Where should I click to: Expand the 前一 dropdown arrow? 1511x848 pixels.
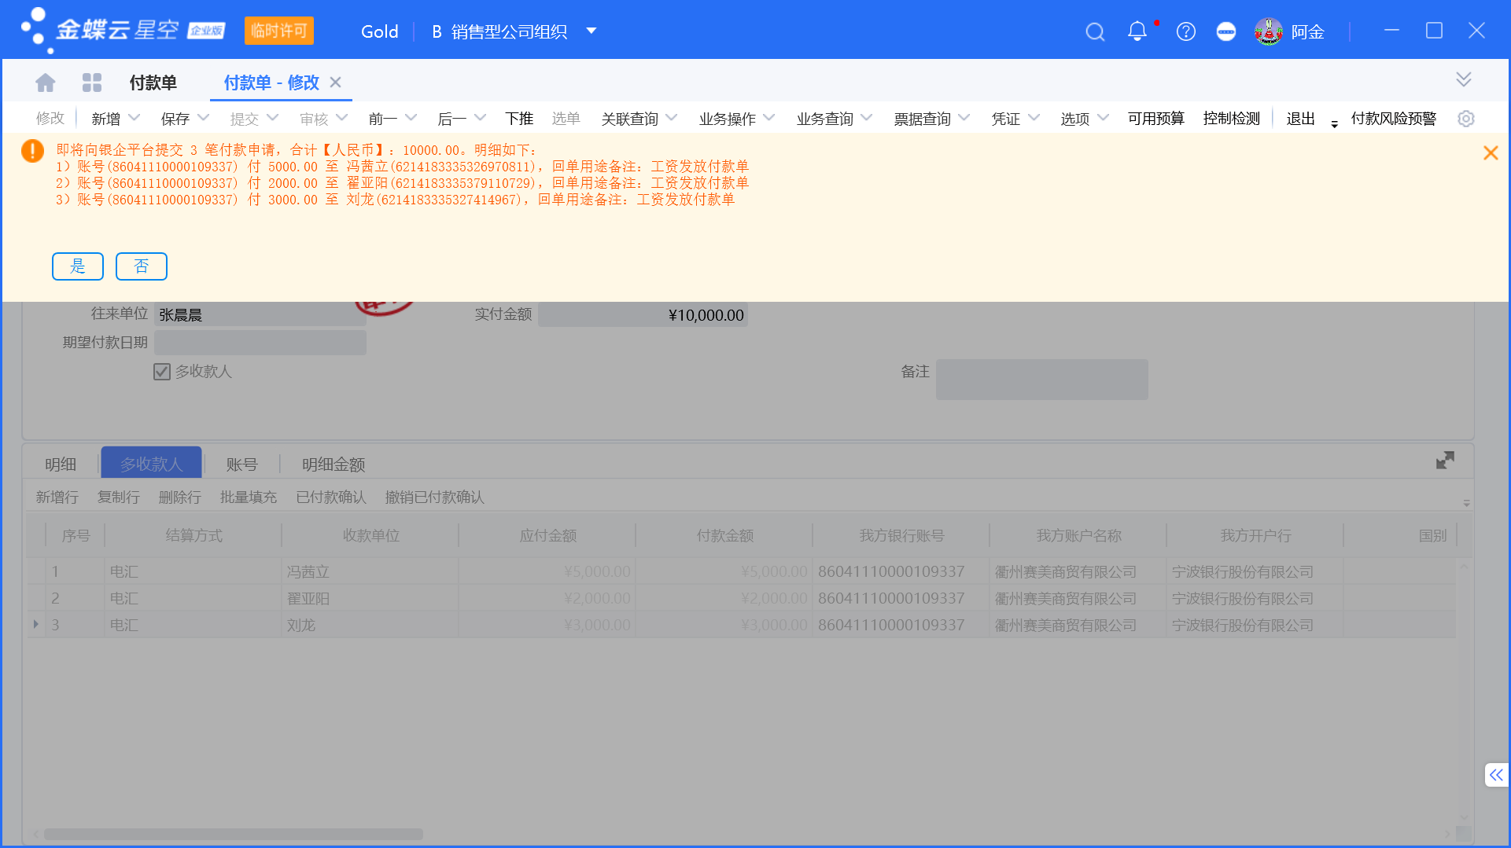[x=411, y=118]
